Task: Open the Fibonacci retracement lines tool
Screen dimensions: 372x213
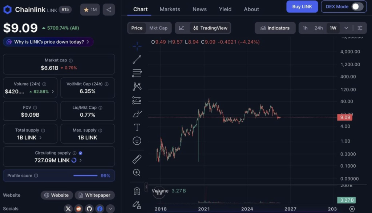Action: [x=137, y=73]
